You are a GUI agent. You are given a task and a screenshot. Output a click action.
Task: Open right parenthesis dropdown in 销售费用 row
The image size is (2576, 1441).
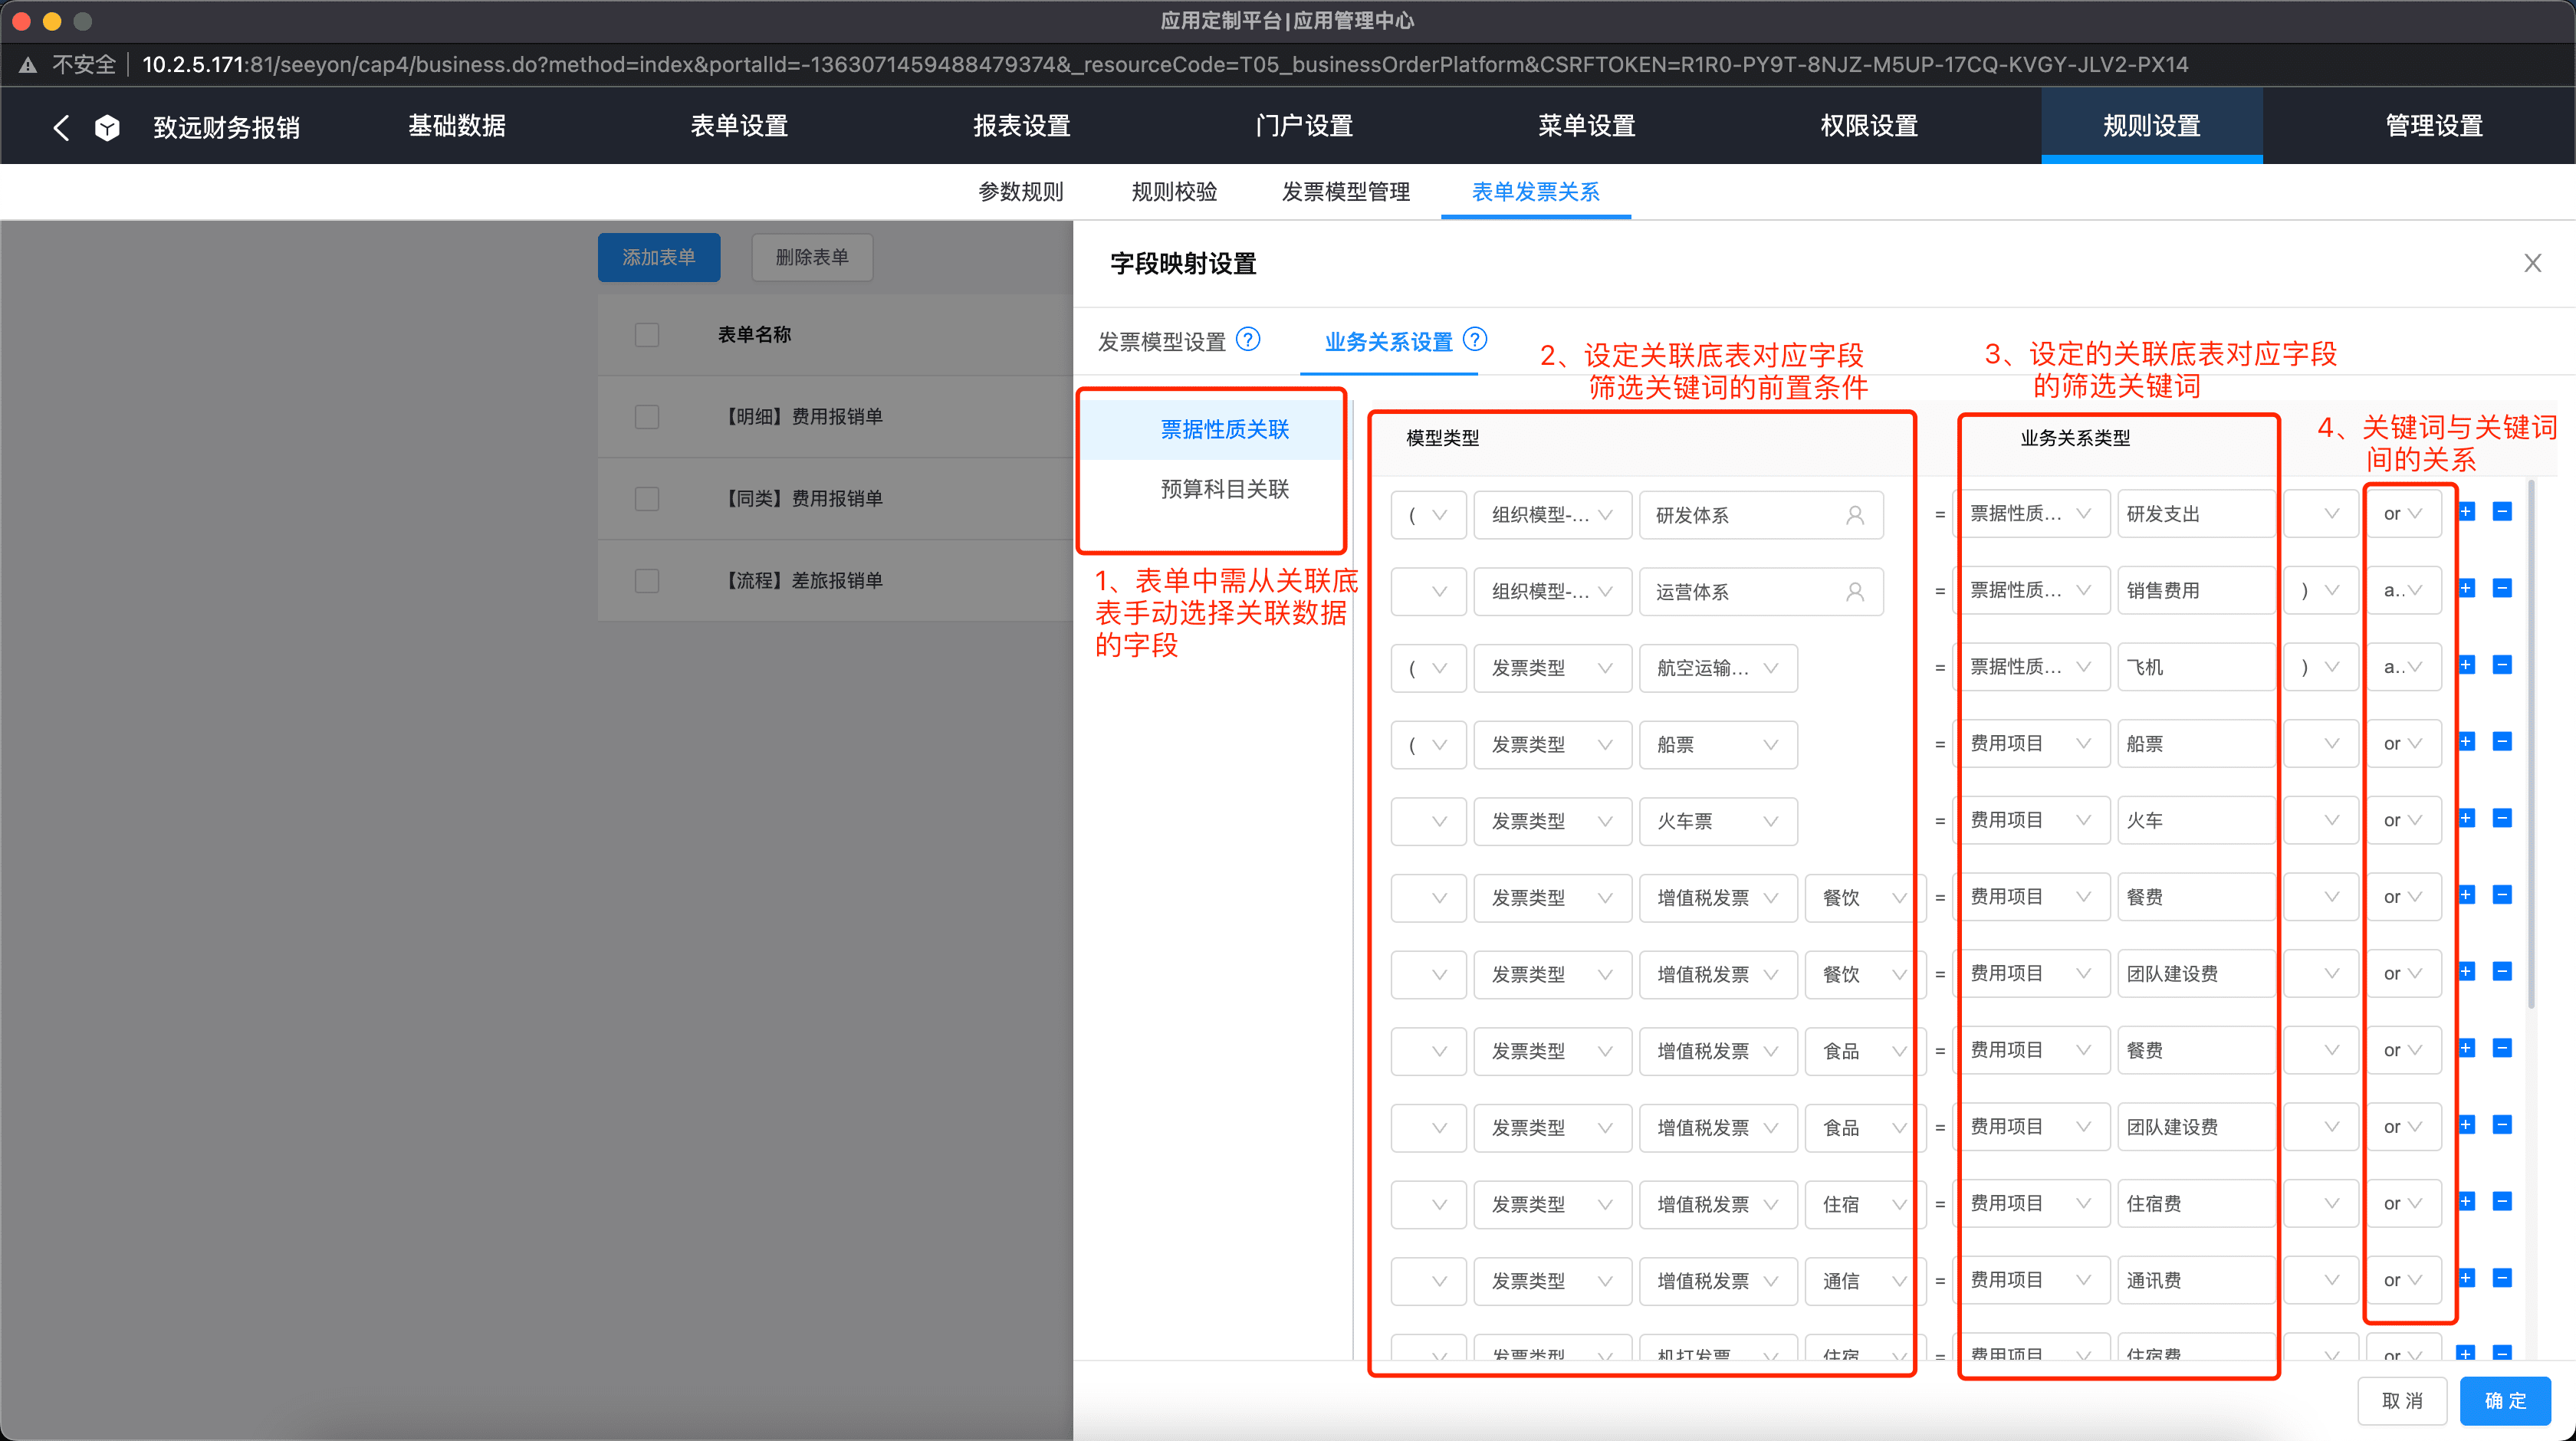click(2322, 590)
